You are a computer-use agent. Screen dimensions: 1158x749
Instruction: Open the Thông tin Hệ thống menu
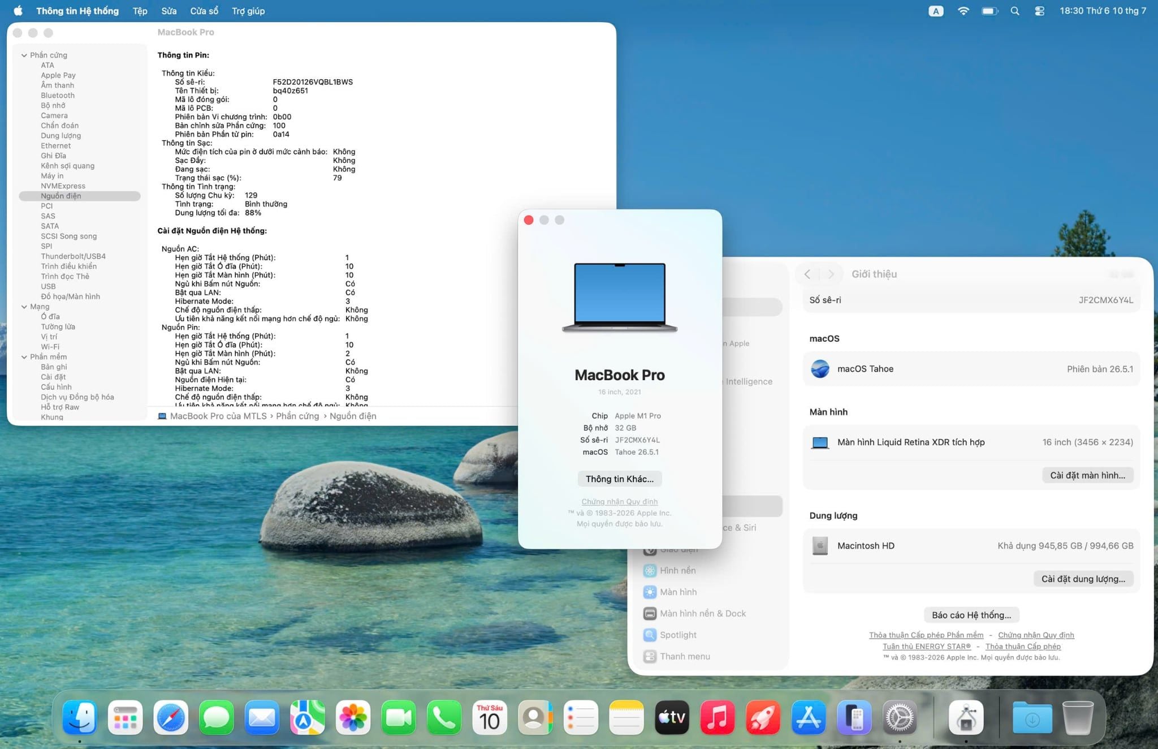pyautogui.click(x=77, y=11)
